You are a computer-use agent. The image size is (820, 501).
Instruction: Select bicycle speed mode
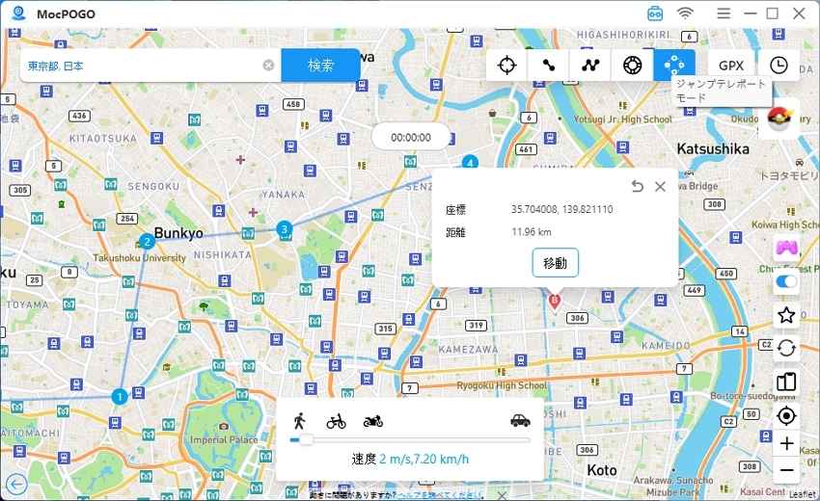point(336,421)
